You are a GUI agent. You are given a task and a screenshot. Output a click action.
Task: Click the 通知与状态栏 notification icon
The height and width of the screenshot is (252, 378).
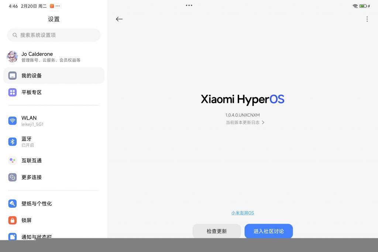(12, 237)
